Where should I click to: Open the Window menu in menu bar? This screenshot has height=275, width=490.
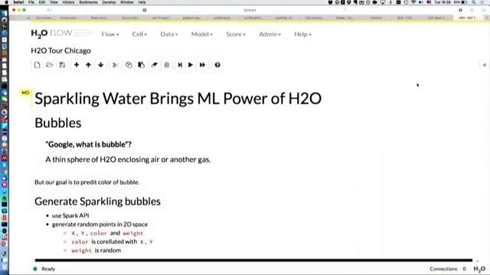click(127, 2)
